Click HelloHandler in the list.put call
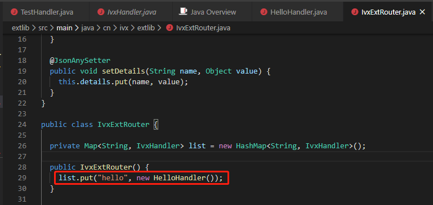 (x=180, y=177)
